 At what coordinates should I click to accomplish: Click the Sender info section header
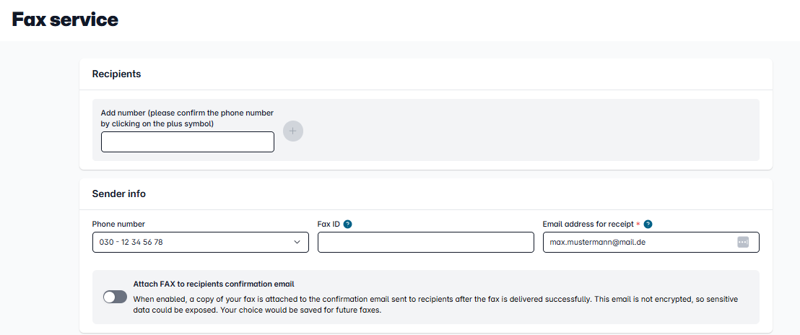click(x=118, y=193)
